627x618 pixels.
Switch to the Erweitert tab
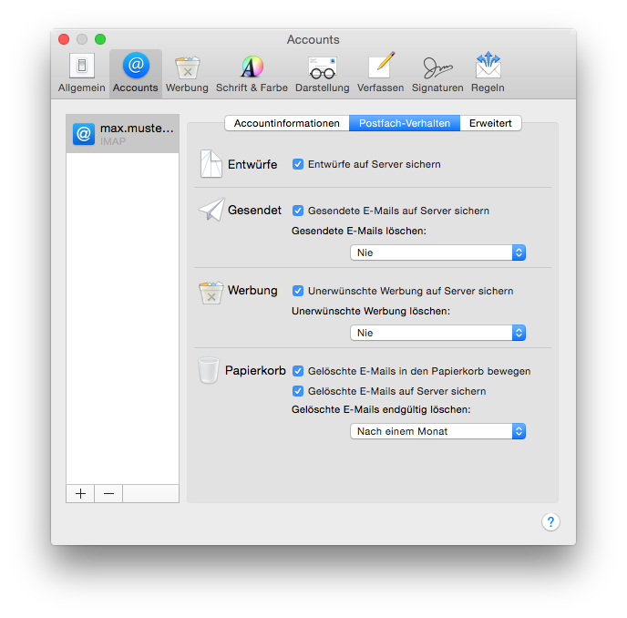point(490,123)
